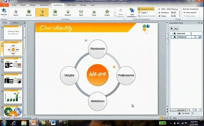This screenshot has height=126, width=204.
Task: Click the Delay spinner arrows
Action: click(180, 16)
